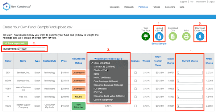
Task: Click the Tour link at top
Action: click(x=191, y=2)
